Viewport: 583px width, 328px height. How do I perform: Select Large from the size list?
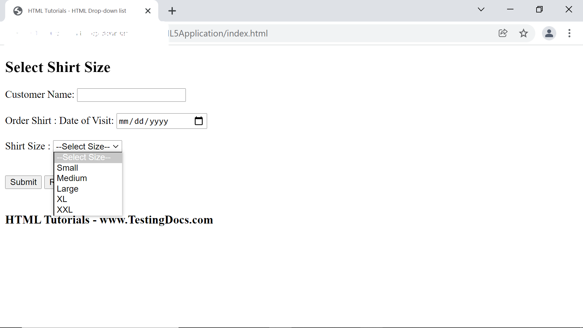coord(88,189)
